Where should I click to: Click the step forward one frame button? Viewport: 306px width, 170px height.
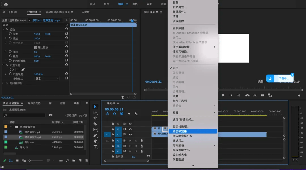pyautogui.click(x=231, y=95)
